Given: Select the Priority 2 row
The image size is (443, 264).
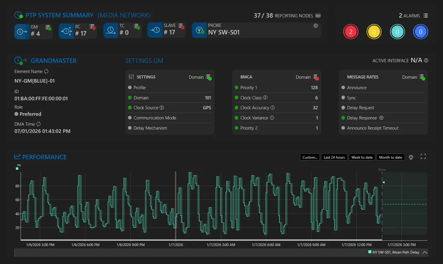Looking at the screenshot, I should [276, 128].
